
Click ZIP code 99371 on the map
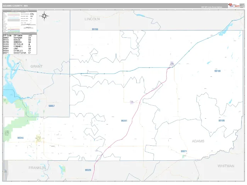(184, 151)
